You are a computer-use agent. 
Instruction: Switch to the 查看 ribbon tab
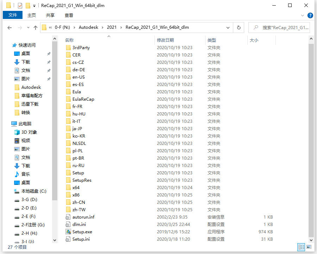(69, 15)
